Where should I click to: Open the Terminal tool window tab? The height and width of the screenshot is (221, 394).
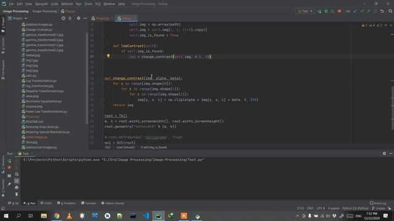[89, 203]
